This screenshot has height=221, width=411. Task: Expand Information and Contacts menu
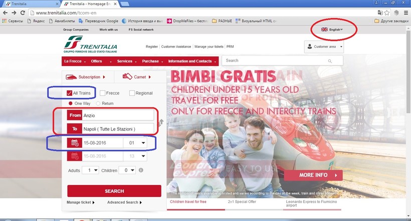coord(192,61)
